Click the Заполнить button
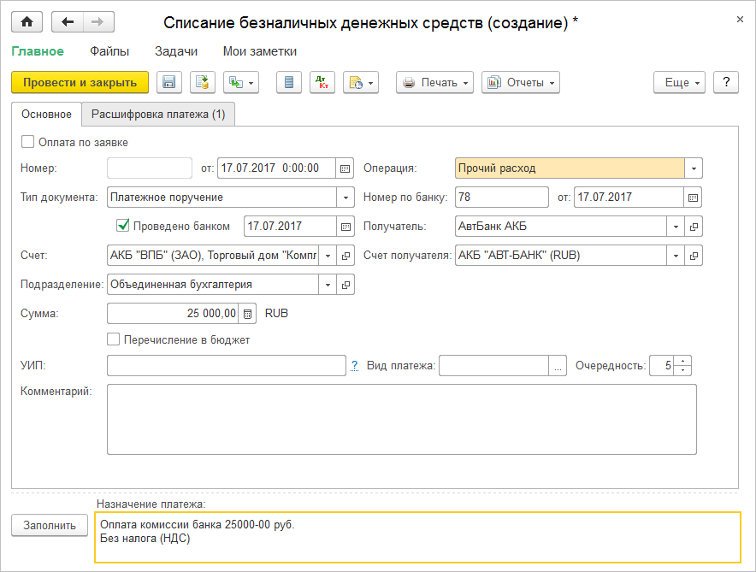Viewport: 756px width, 572px height. [x=50, y=525]
